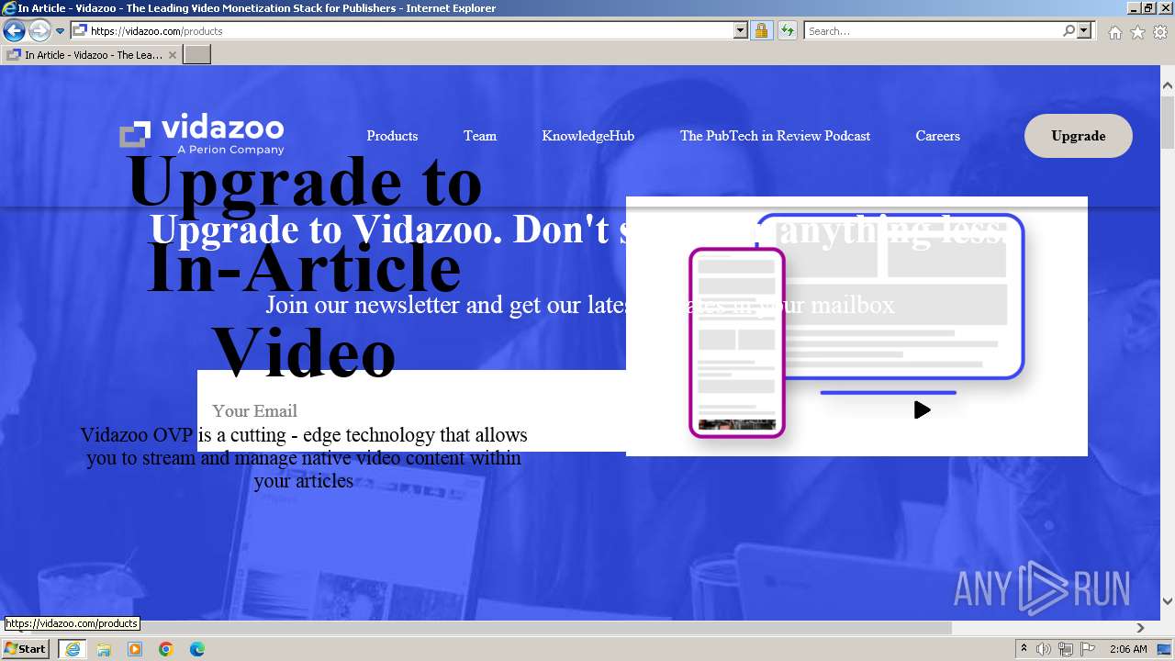This screenshot has height=661, width=1175.
Task: Select the In Article - Vidazoo tab
Action: click(x=92, y=55)
